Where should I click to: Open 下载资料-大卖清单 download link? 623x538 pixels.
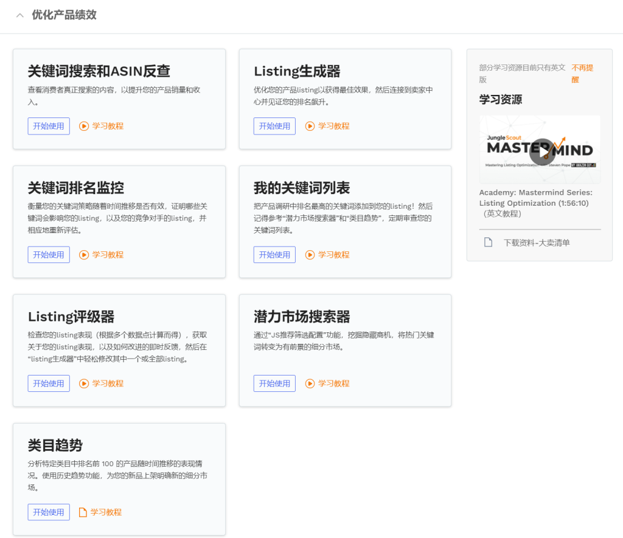pyautogui.click(x=537, y=243)
